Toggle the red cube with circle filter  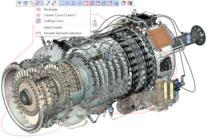92,3
